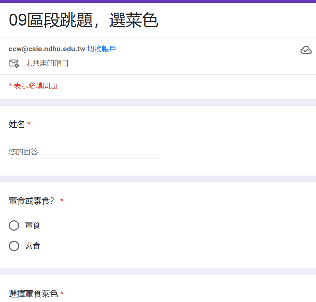Image resolution: width=316 pixels, height=302 pixels.
Task: Select the 素食 radio button circle
Action: click(14, 246)
